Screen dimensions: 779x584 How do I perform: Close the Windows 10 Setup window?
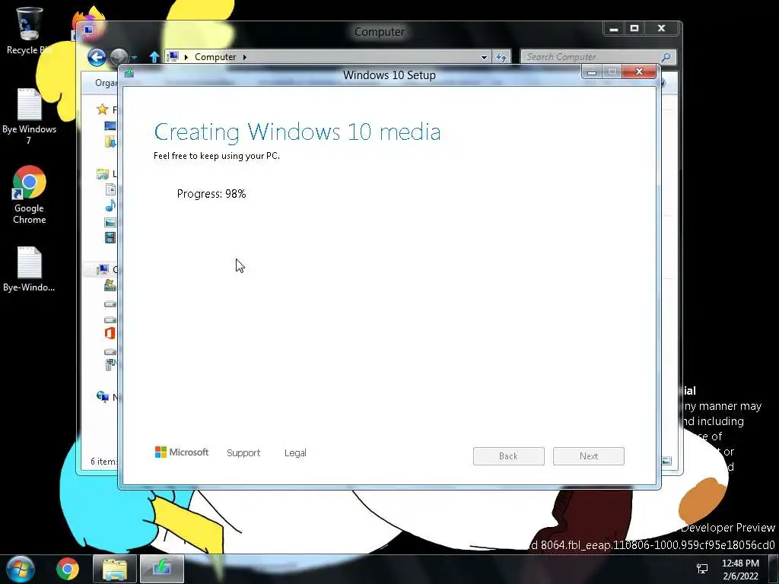(x=639, y=71)
